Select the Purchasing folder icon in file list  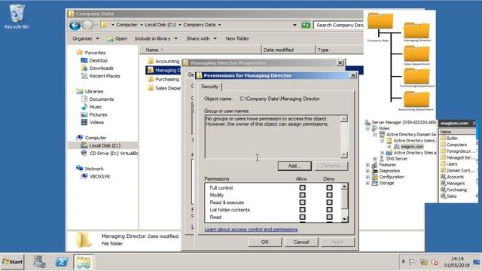click(151, 79)
